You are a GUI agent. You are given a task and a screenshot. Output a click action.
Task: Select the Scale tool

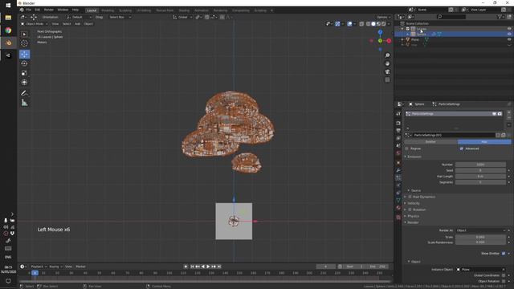coord(24,73)
